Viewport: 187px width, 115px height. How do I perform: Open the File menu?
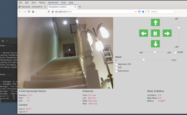[21, 2]
